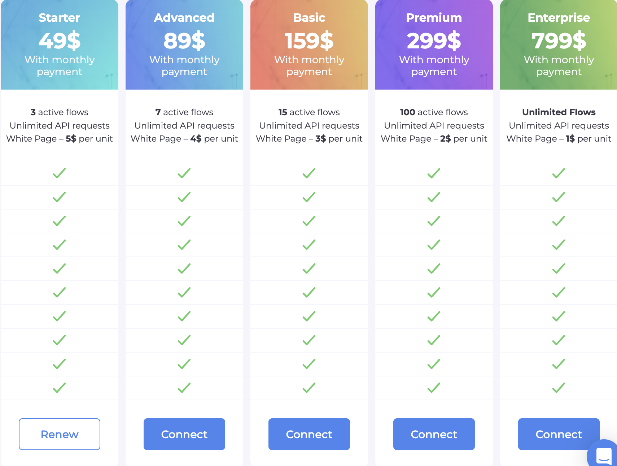Click the Basic plan header card
The image size is (617, 466).
(309, 45)
